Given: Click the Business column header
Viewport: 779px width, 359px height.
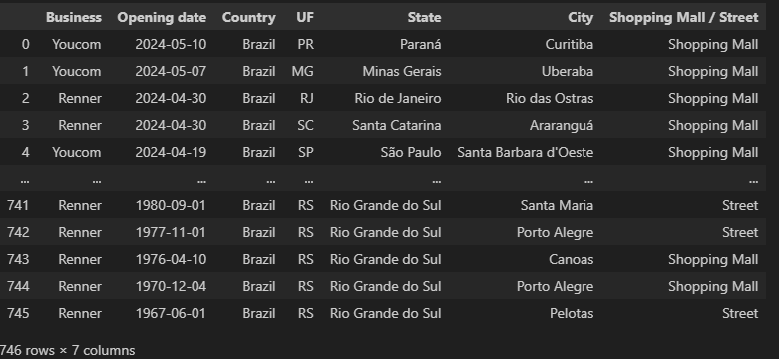Looking at the screenshot, I should coord(74,17).
